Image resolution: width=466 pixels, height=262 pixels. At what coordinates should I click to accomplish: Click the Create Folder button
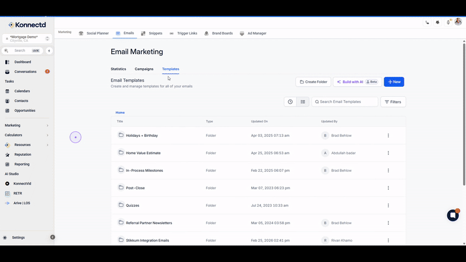coord(313,82)
